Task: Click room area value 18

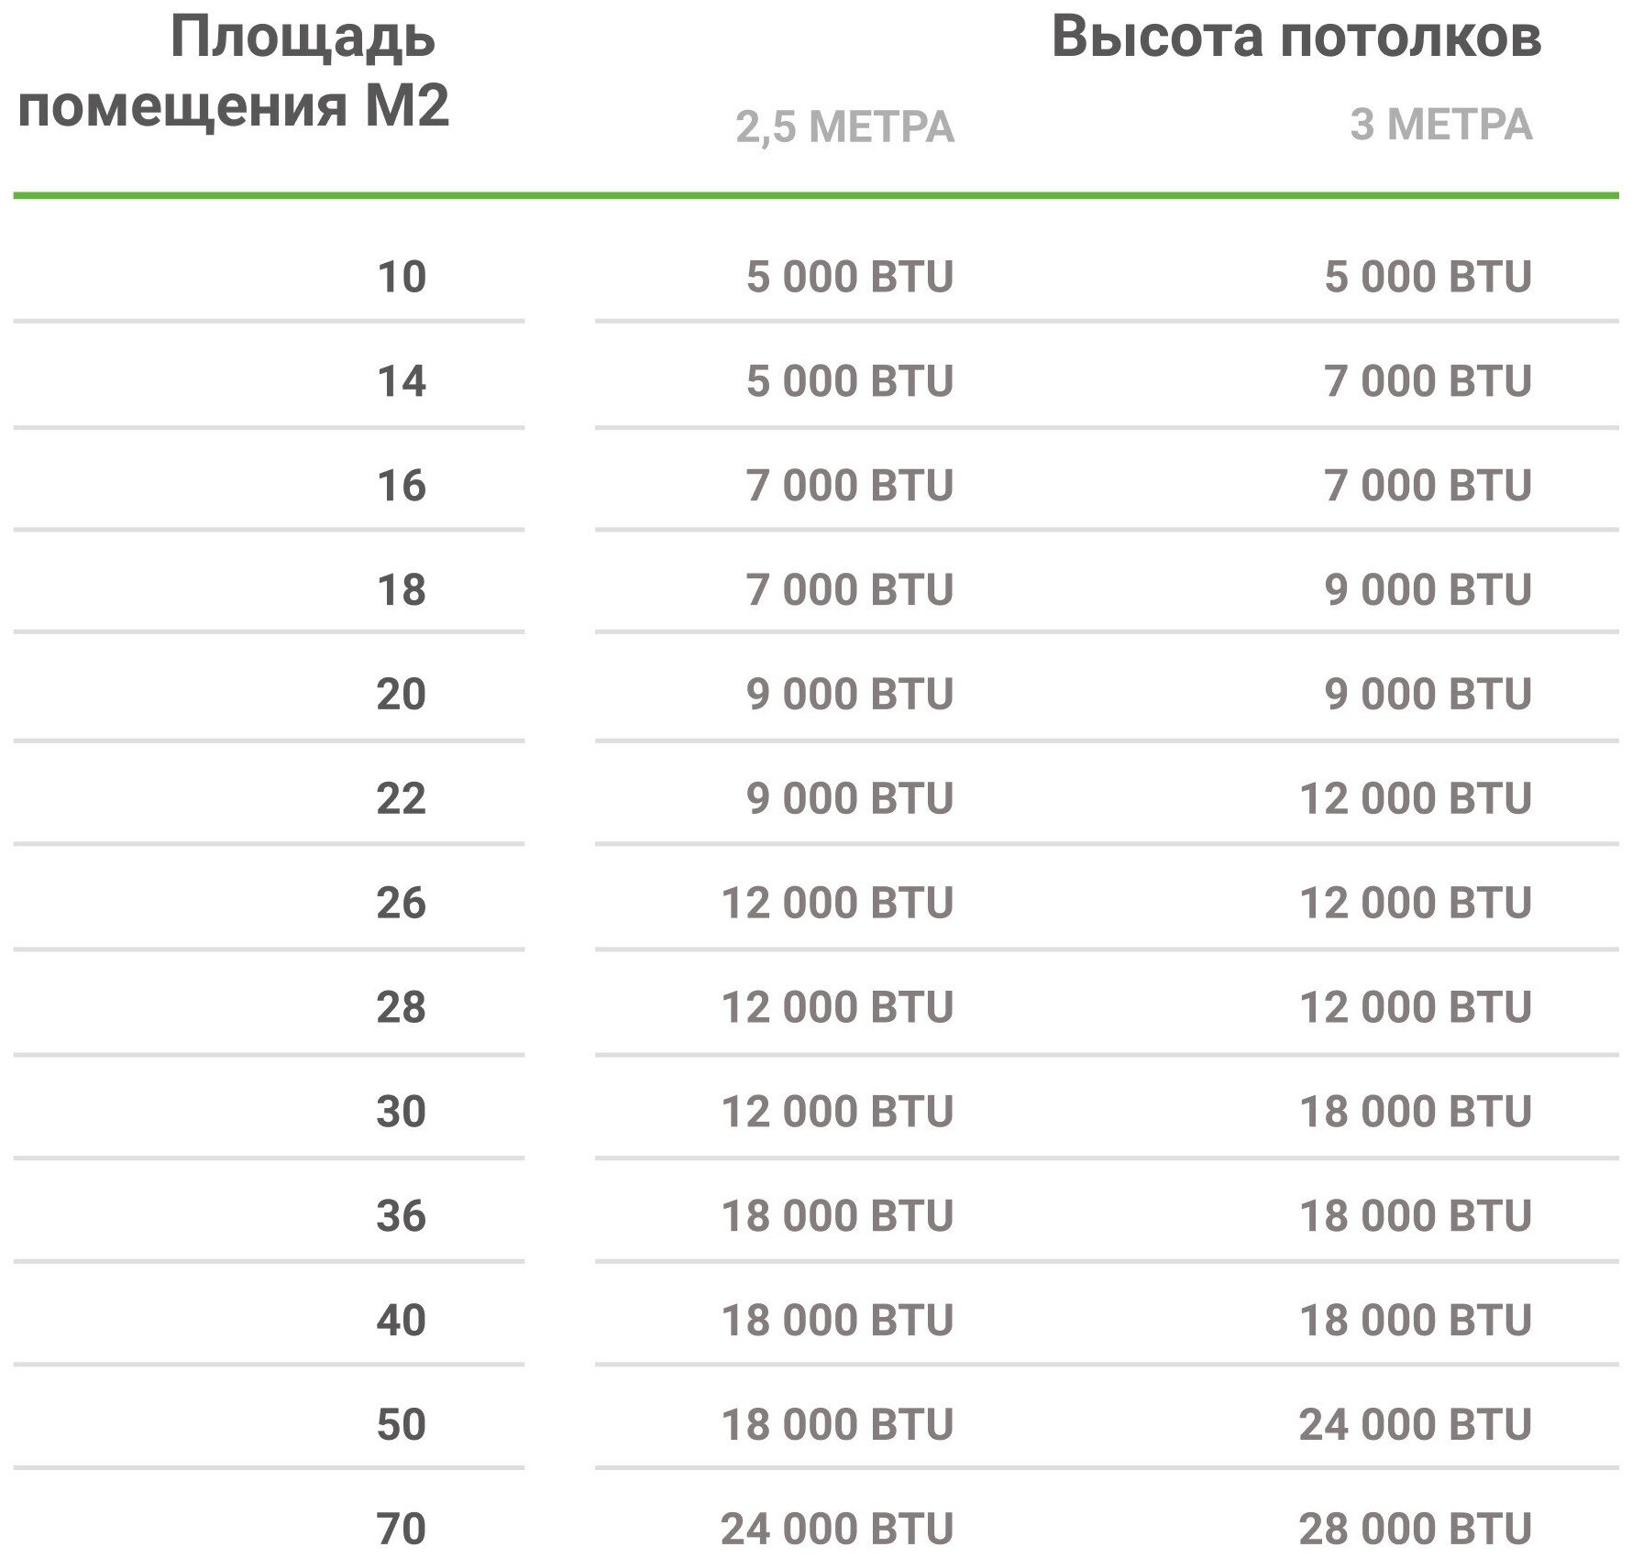Action: (x=402, y=589)
